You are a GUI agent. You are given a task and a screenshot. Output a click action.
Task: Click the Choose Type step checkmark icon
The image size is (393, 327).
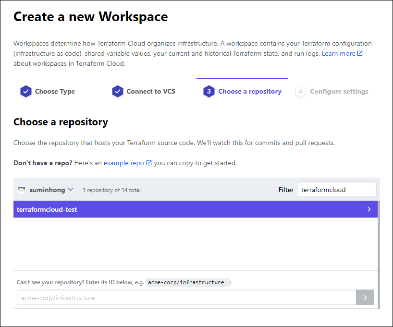[26, 91]
